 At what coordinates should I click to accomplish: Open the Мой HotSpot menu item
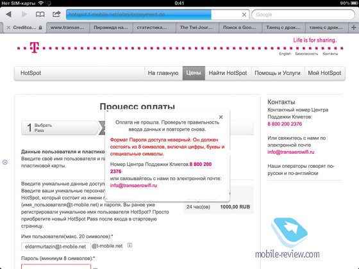[x=324, y=73]
